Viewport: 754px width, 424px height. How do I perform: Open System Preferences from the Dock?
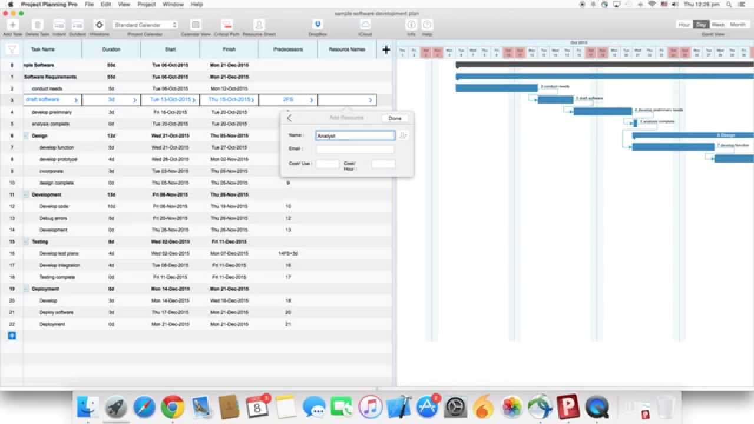[455, 407]
